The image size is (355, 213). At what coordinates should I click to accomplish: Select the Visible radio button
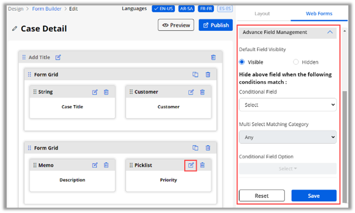242,62
